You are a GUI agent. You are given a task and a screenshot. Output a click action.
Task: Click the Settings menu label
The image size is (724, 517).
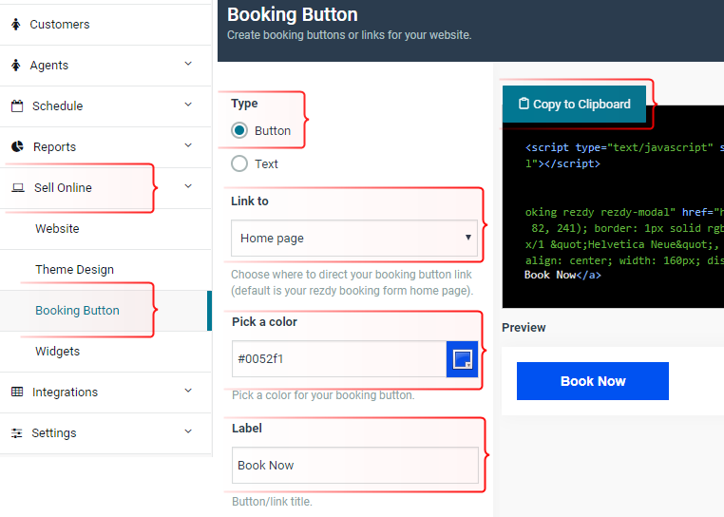click(53, 433)
